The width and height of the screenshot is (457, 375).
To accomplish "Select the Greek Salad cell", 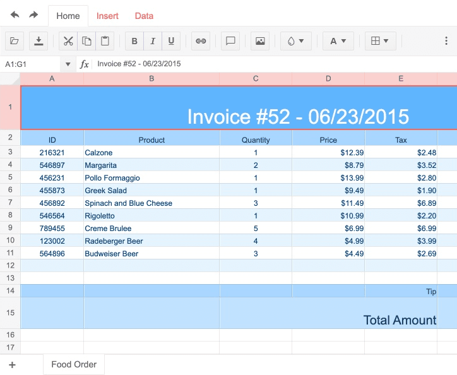I will [151, 190].
